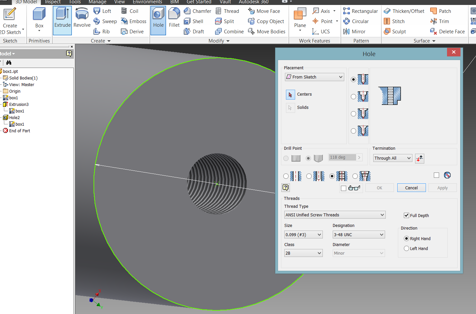Open the Placement From Sketch dropdown
476x314 pixels.
[315, 77]
